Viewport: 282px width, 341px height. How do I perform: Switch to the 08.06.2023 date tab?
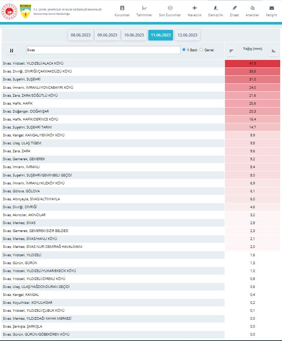(81, 35)
